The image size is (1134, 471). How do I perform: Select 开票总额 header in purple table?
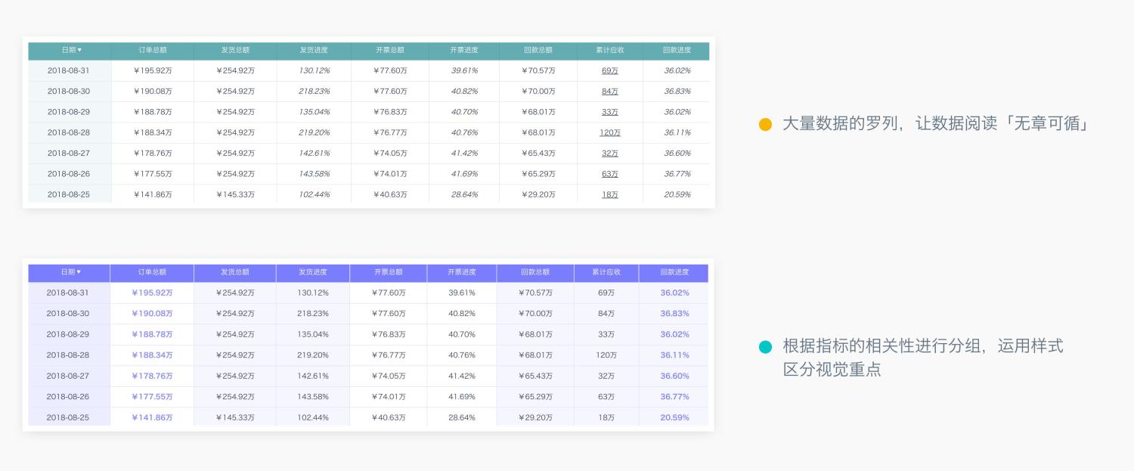tap(389, 272)
